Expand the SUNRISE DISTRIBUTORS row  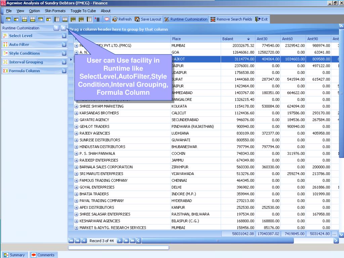click(76, 140)
